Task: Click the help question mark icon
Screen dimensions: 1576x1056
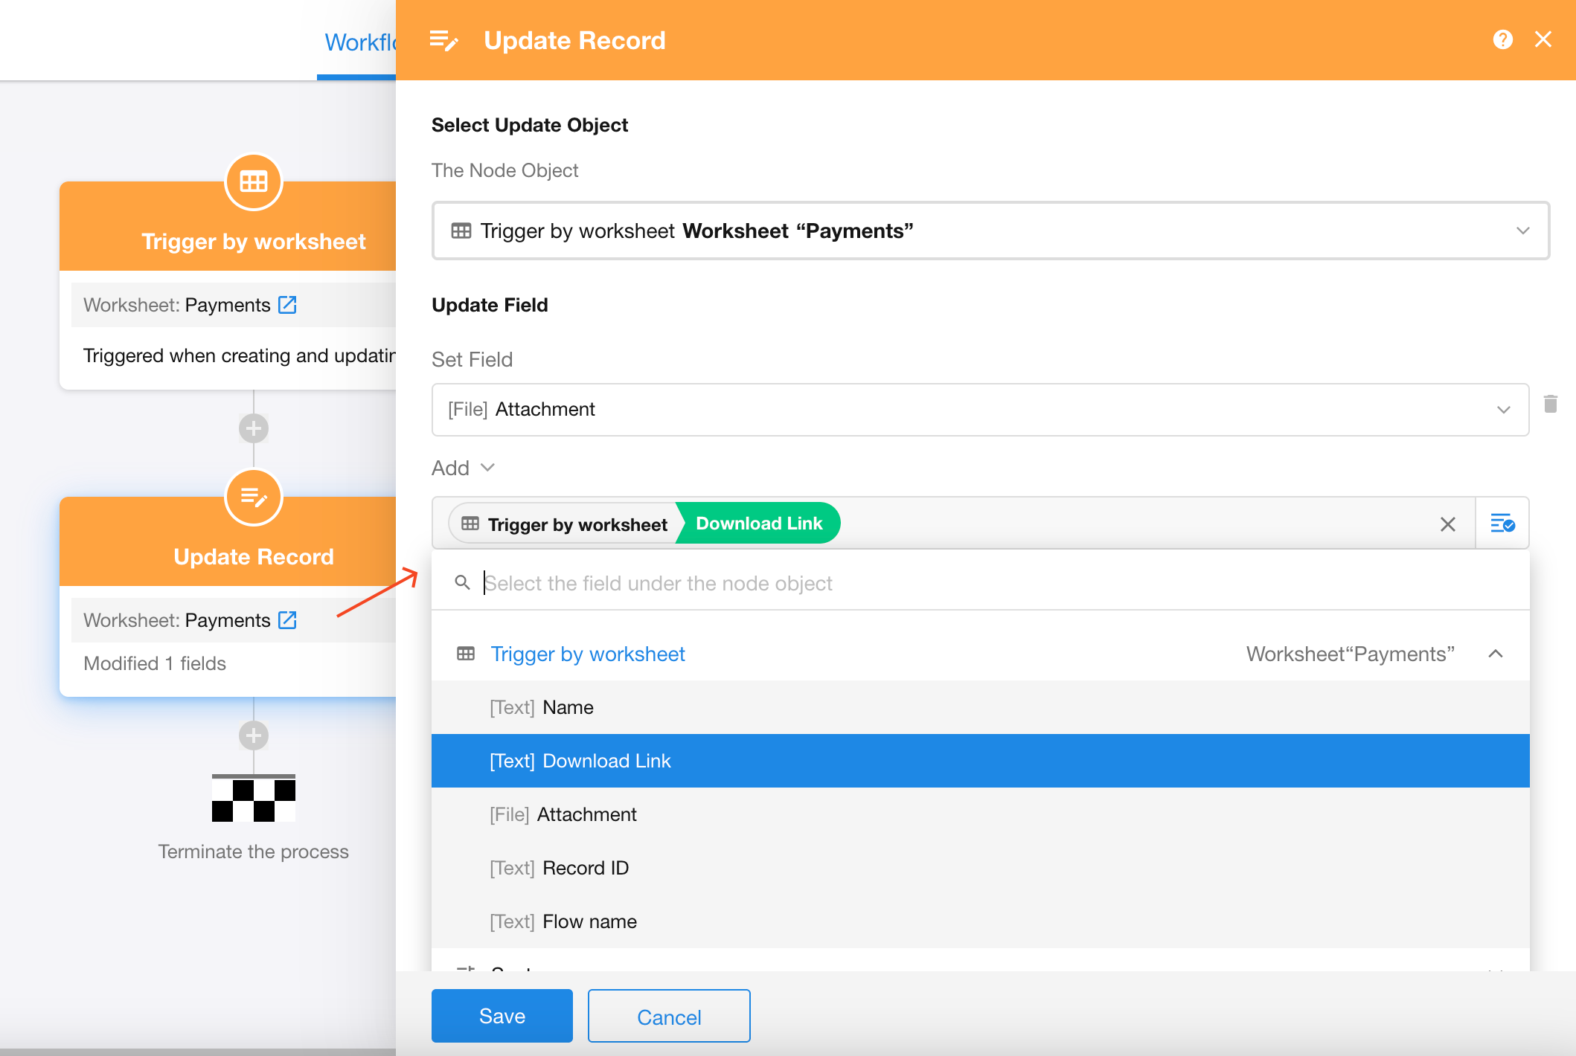Action: click(x=1502, y=39)
